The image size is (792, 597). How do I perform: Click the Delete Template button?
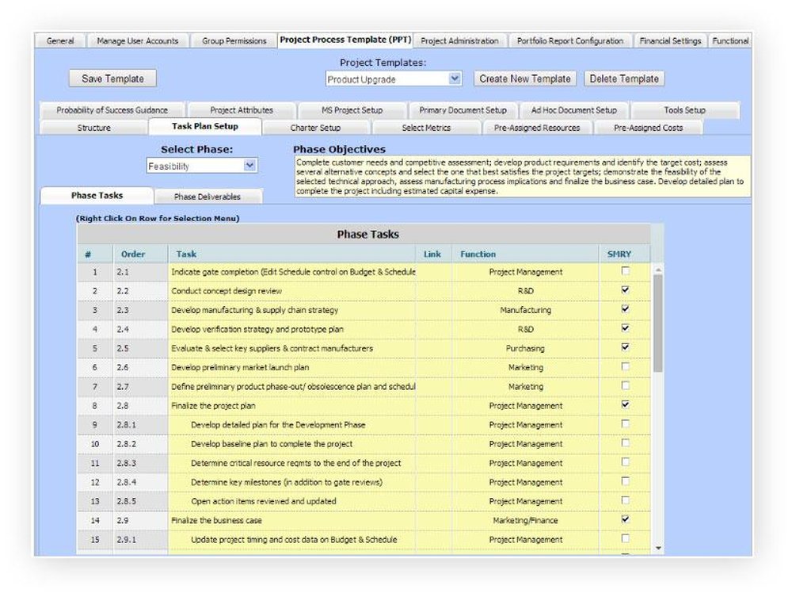(x=624, y=78)
